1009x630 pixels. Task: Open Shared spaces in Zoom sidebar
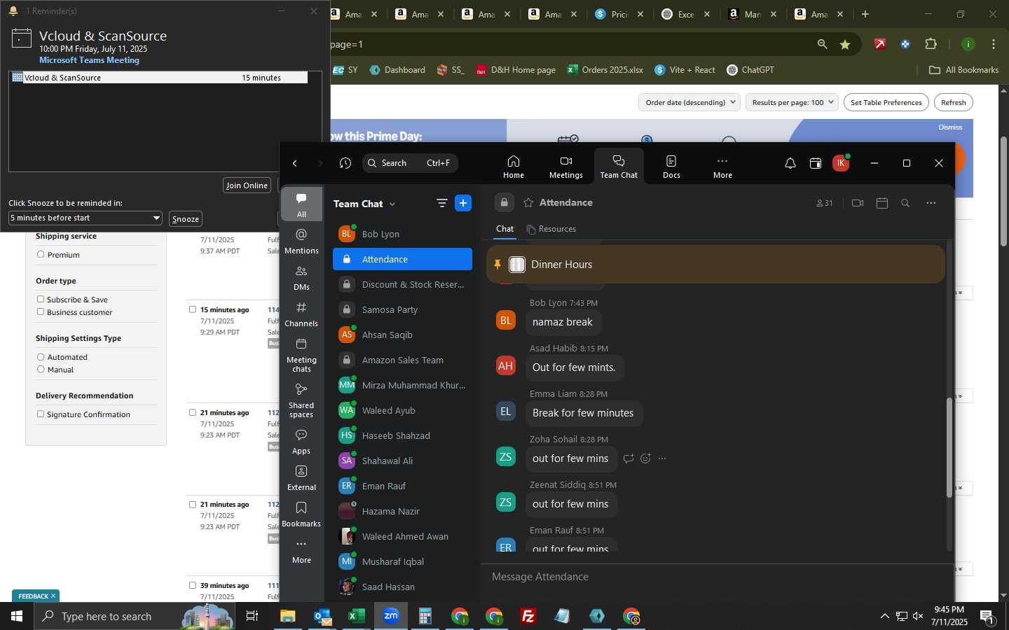[301, 400]
